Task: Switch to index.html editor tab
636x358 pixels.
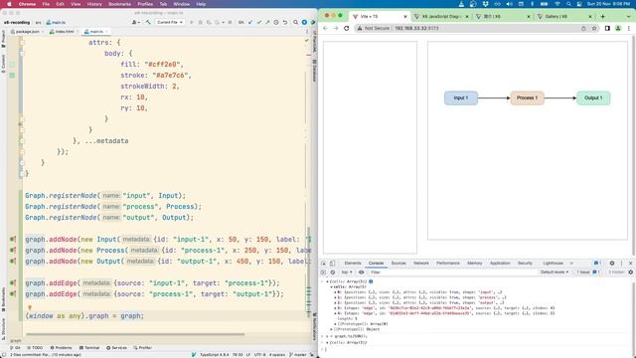Action: (64, 31)
